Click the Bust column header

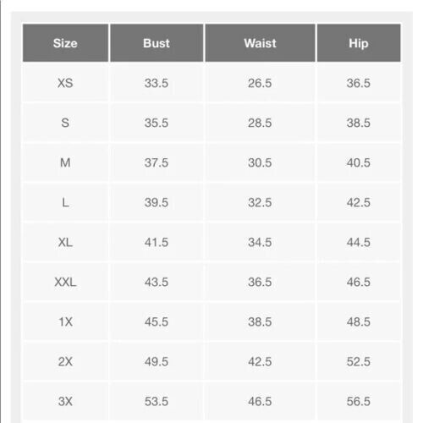(157, 43)
